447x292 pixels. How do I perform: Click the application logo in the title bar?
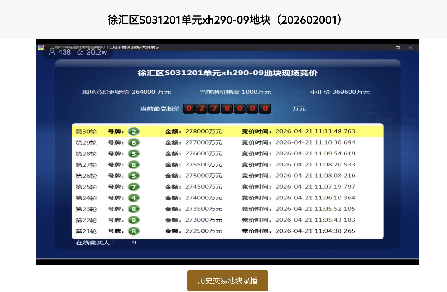(41, 47)
